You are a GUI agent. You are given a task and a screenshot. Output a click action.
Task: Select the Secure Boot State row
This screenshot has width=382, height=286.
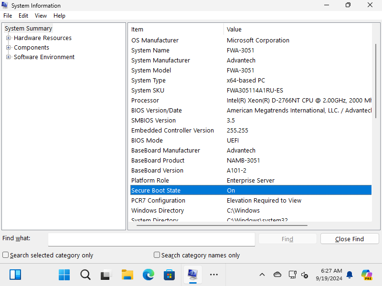(251, 190)
